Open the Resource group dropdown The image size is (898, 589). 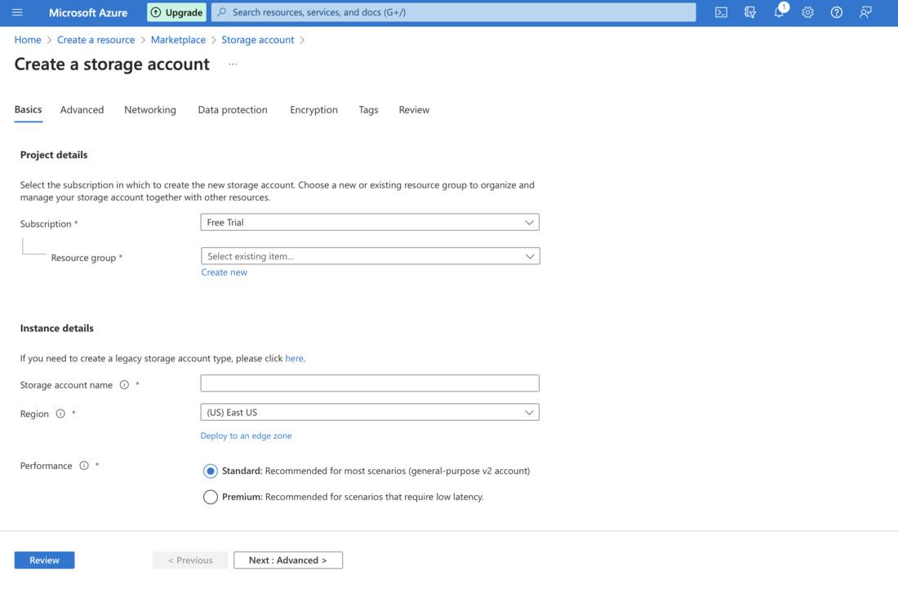(x=370, y=256)
